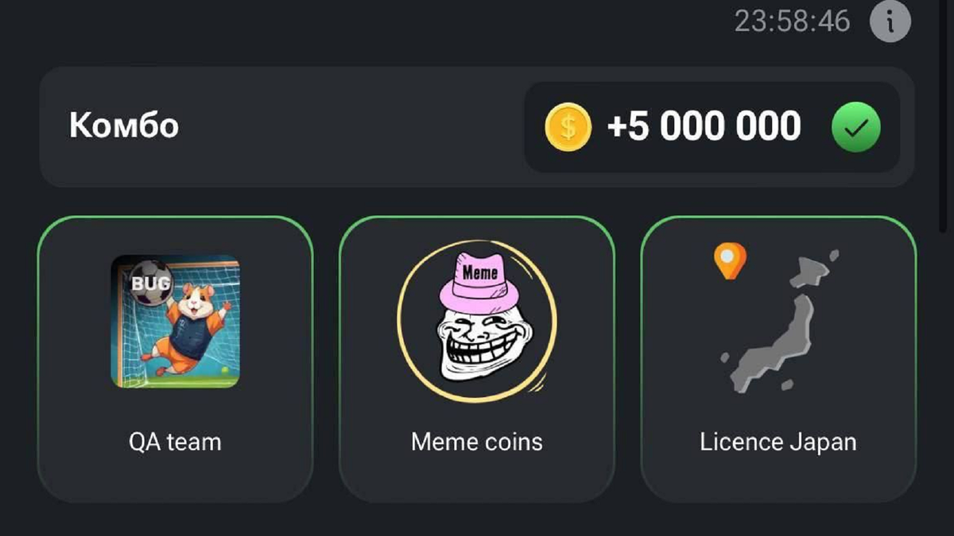Open the Meme coins card label
The width and height of the screenshot is (954, 536).
pyautogui.click(x=477, y=442)
